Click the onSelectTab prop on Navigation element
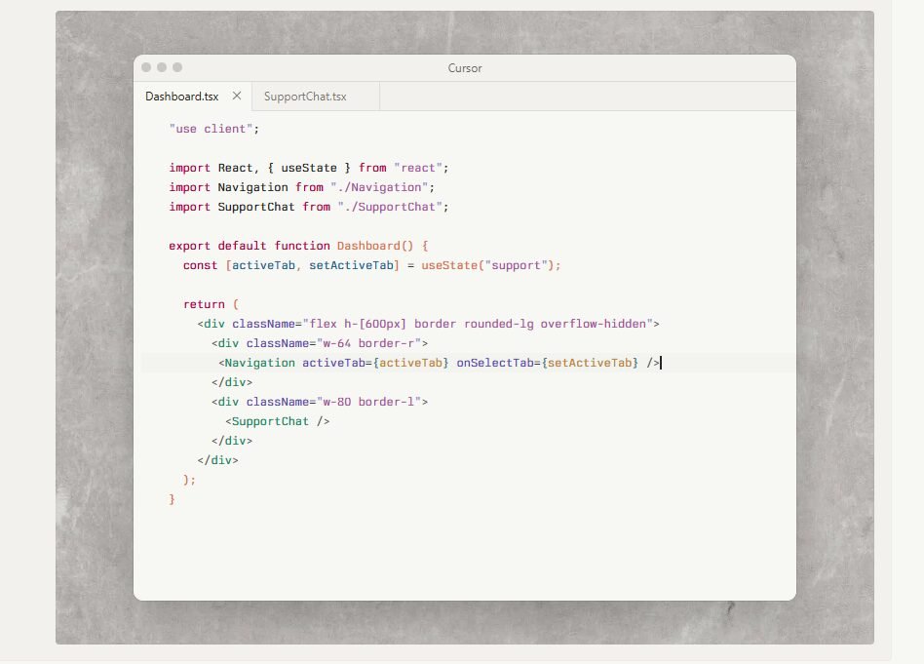 (x=494, y=363)
